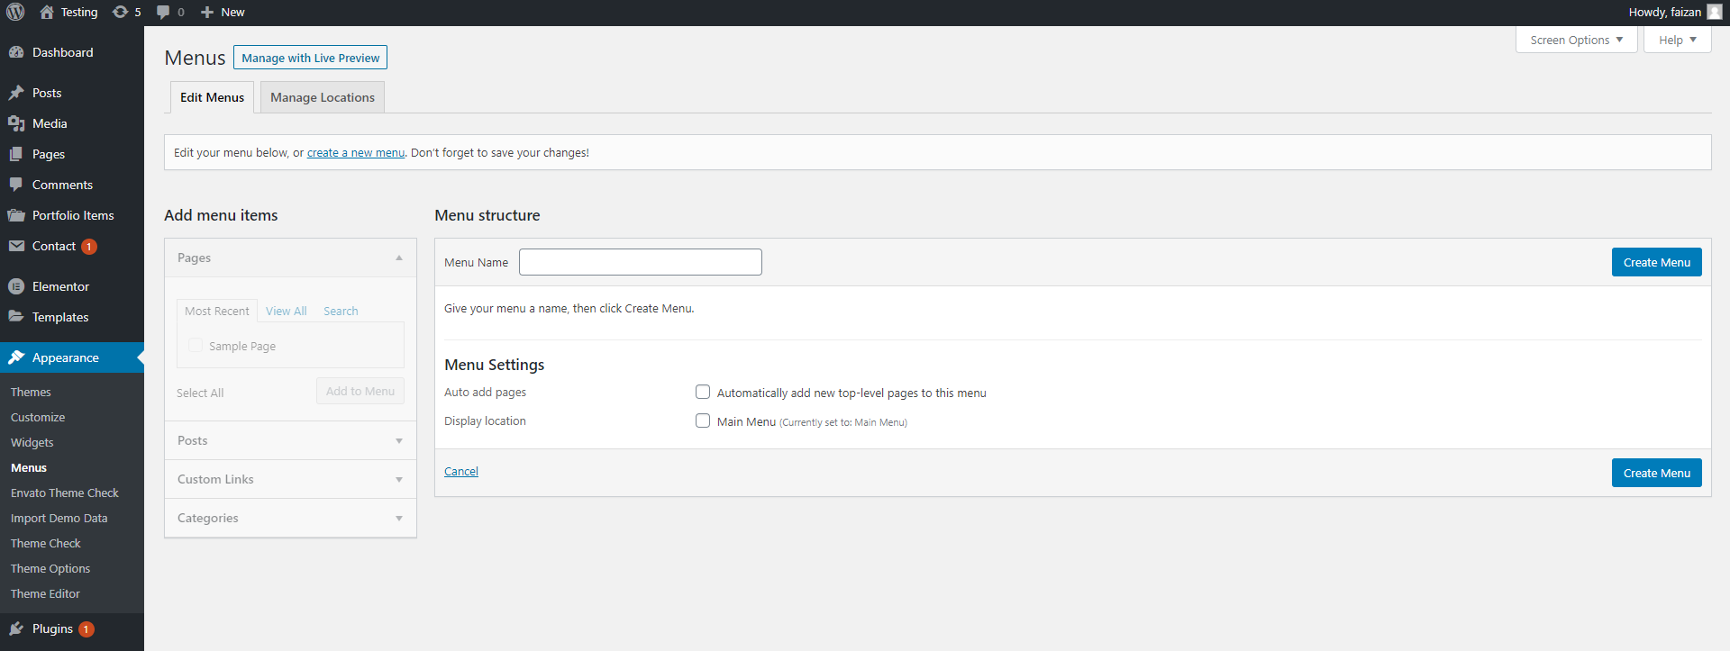Open Theme Options in Appearance submenu

pyautogui.click(x=50, y=568)
